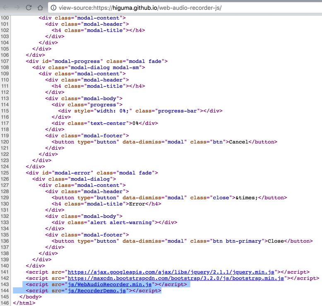
Task: Click 'progress-bar' class value
Action: [x=178, y=111]
